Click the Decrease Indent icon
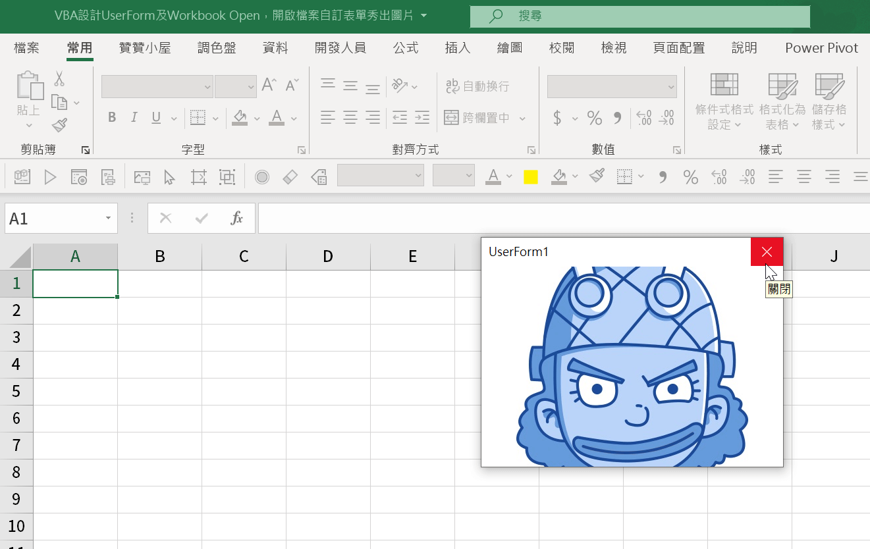 [x=400, y=118]
